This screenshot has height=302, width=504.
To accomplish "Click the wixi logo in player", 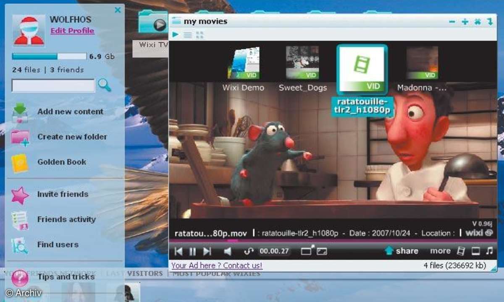I will click(480, 233).
